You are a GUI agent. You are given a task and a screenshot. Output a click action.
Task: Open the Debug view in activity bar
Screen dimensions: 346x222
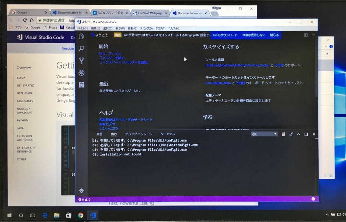(x=81, y=73)
